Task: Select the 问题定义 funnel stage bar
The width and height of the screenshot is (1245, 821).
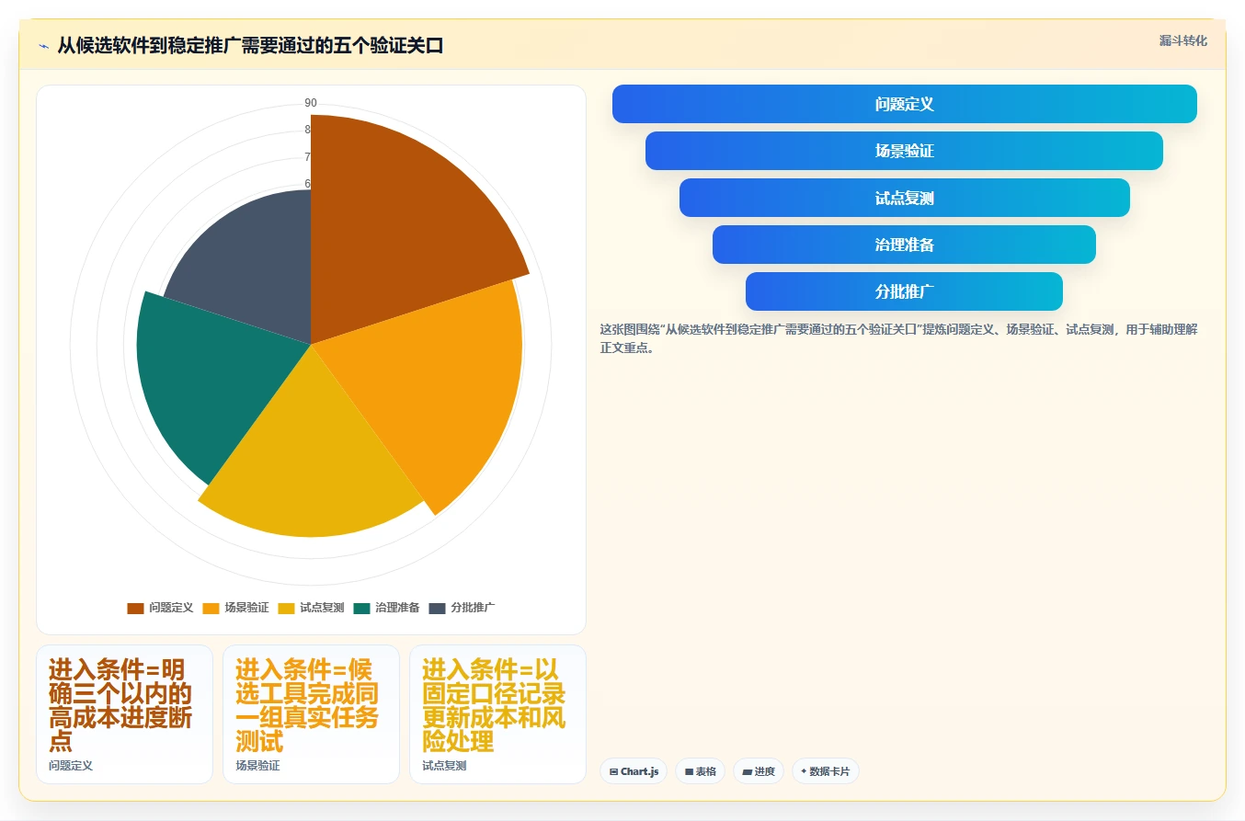Action: [x=905, y=104]
